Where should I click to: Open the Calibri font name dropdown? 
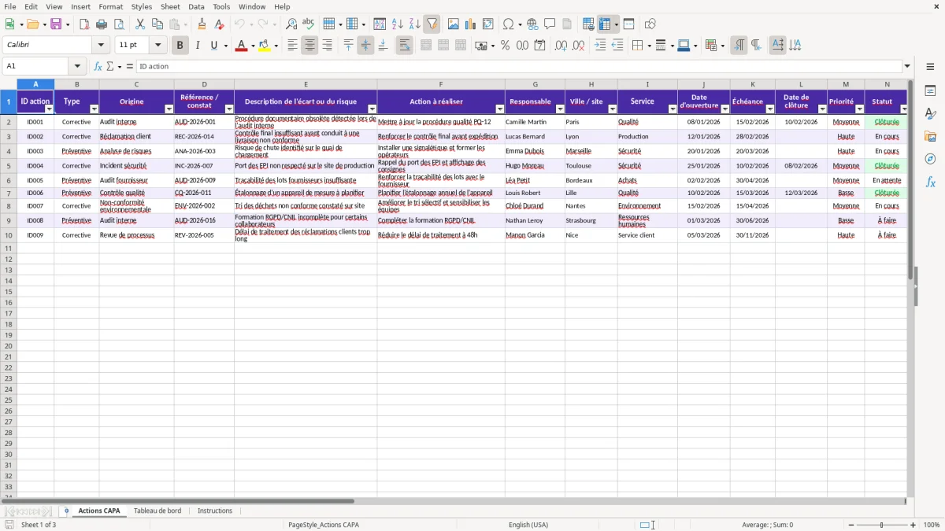pos(101,46)
